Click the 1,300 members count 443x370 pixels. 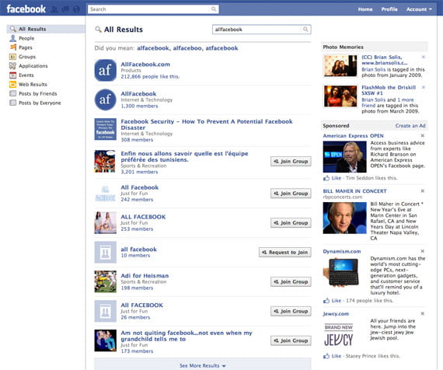[x=139, y=106]
